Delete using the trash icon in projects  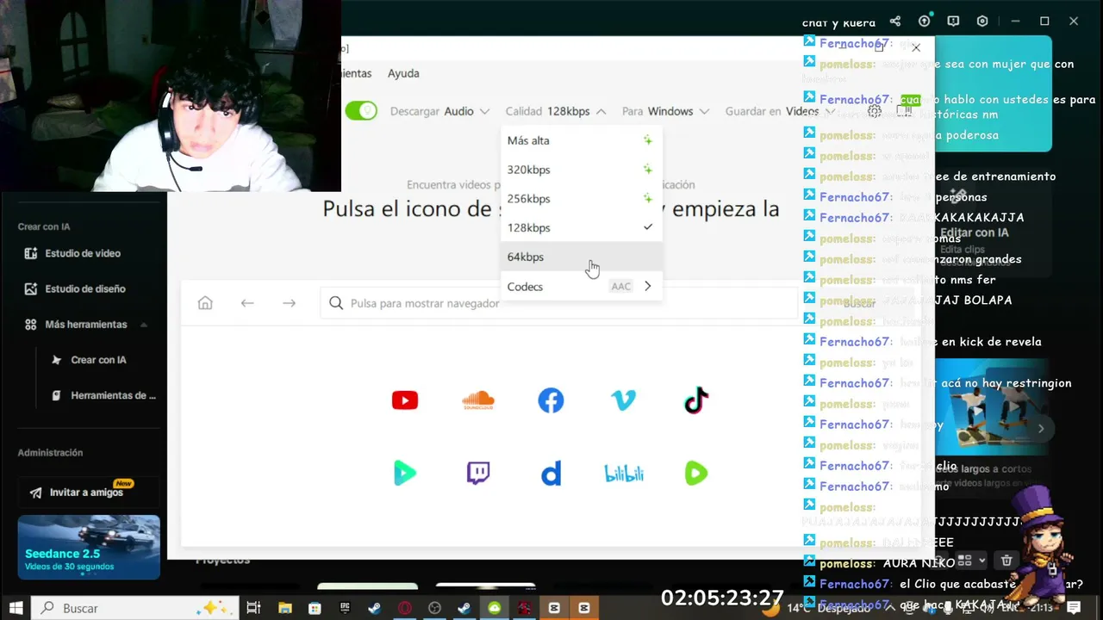[1006, 561]
